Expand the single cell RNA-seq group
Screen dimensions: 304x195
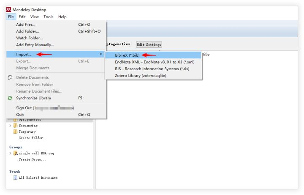coord(10,153)
